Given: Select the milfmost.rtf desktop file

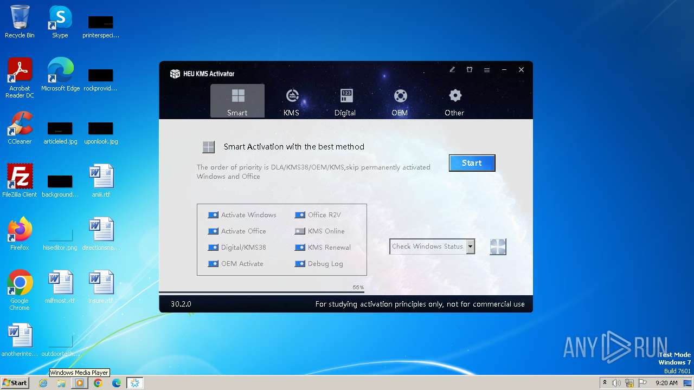Looking at the screenshot, I should [x=60, y=287].
